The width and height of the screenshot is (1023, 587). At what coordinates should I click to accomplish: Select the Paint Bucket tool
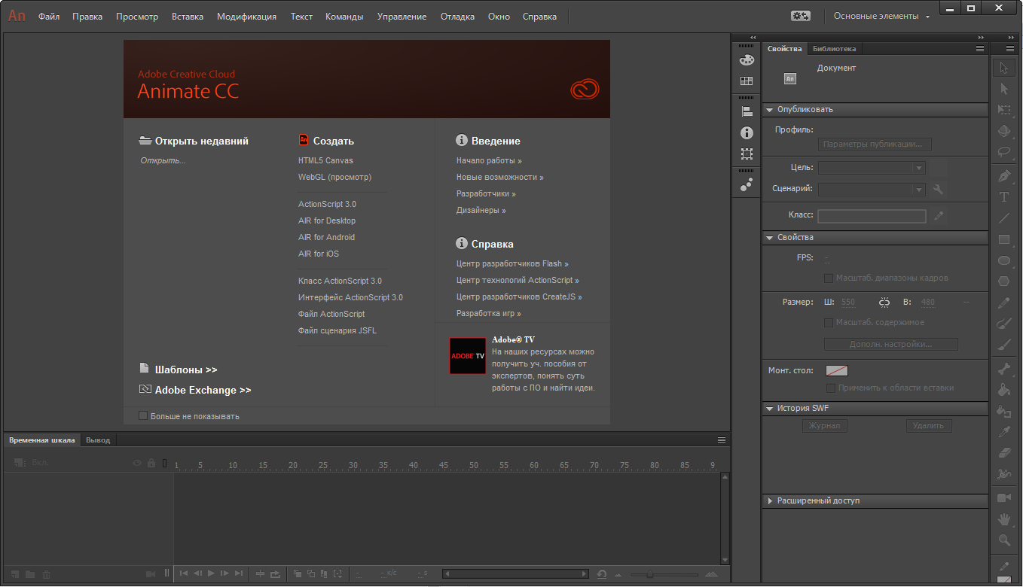(x=1004, y=390)
